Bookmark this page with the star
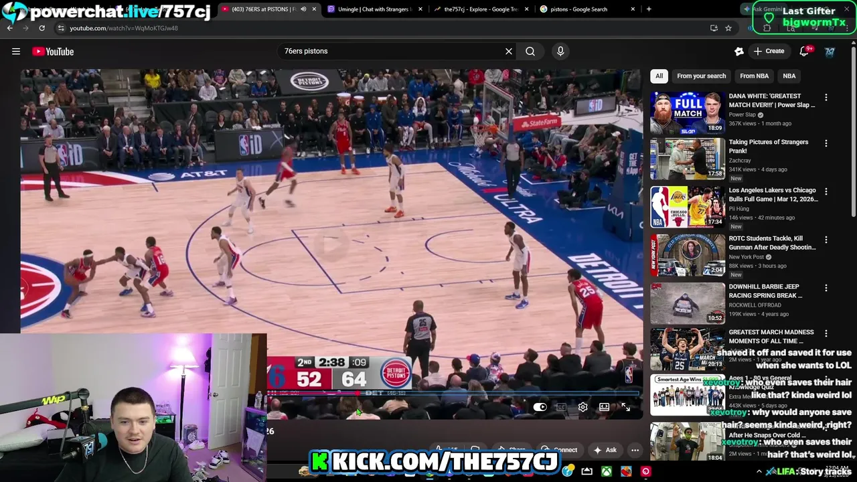 [728, 28]
